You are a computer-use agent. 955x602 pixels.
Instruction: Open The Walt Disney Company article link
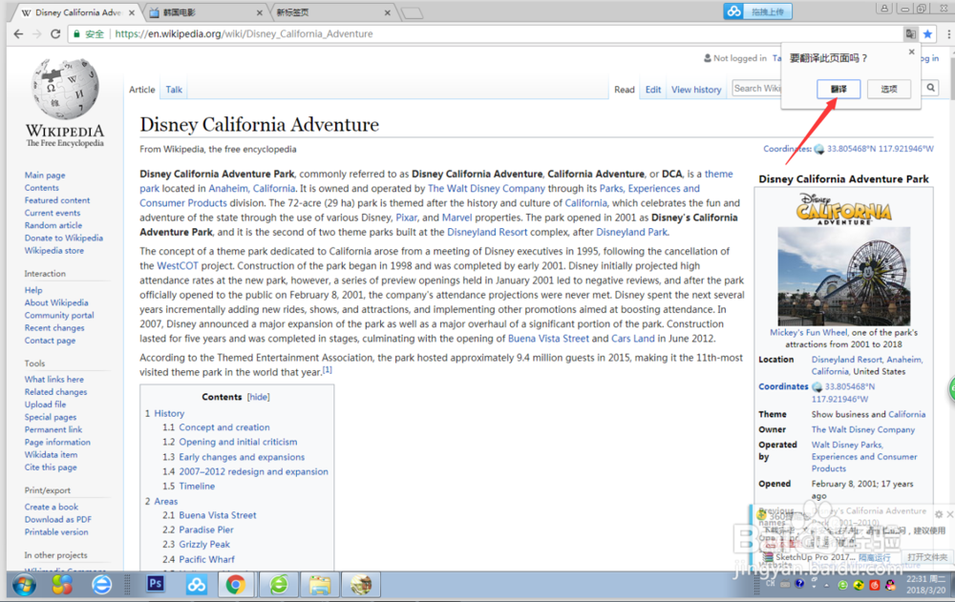pos(486,189)
